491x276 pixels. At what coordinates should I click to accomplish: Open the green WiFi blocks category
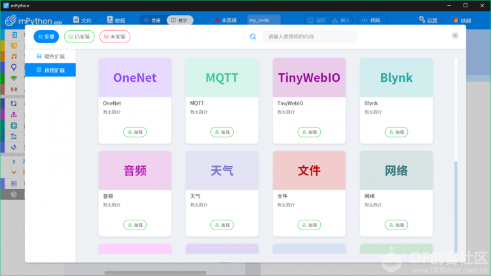[x=14, y=78]
